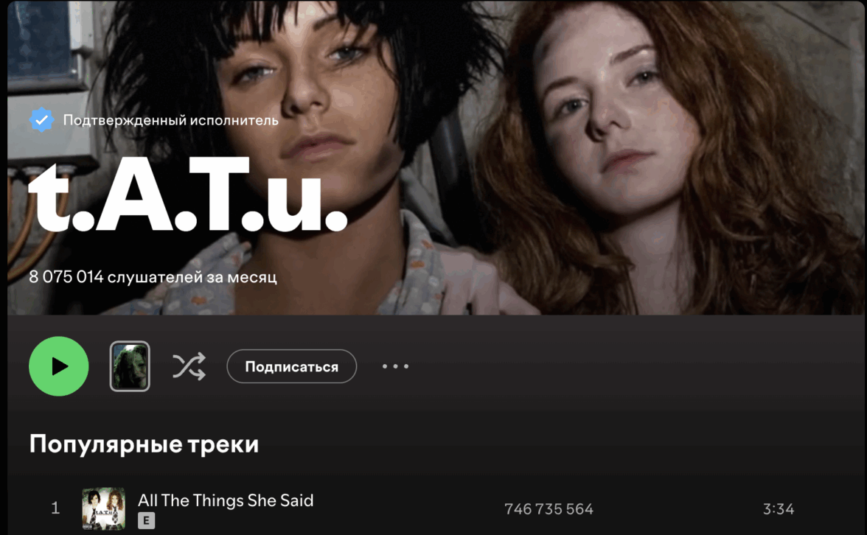
Task: Click the explicit E badge under track title
Action: 146,520
